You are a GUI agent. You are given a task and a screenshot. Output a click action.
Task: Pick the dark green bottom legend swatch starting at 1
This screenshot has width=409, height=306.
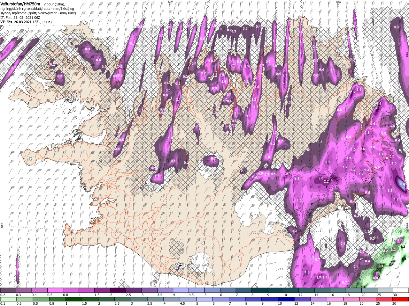coord(73,299)
